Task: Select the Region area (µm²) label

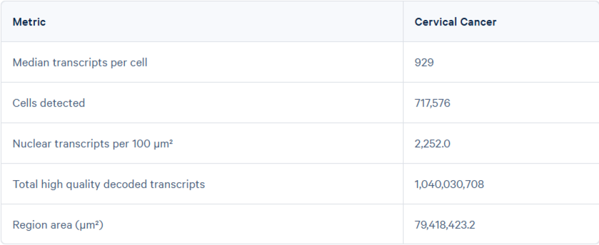Action: pos(58,225)
